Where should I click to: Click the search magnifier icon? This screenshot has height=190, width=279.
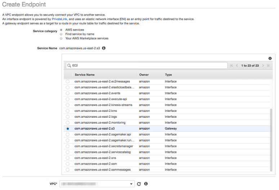69,66
